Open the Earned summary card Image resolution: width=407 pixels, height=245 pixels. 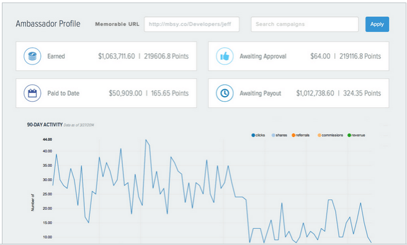(x=106, y=56)
